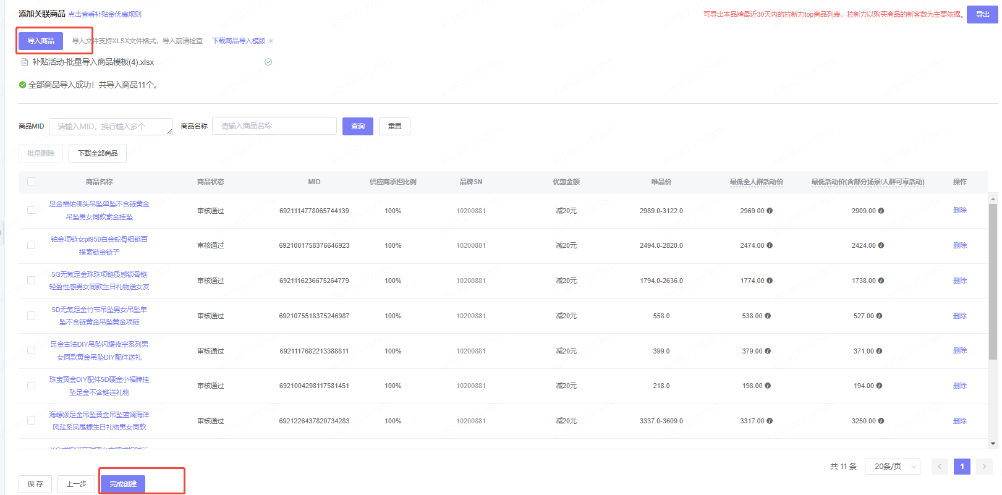Click the previous page arrow
This screenshot has height=495, width=1002.
coord(939,467)
